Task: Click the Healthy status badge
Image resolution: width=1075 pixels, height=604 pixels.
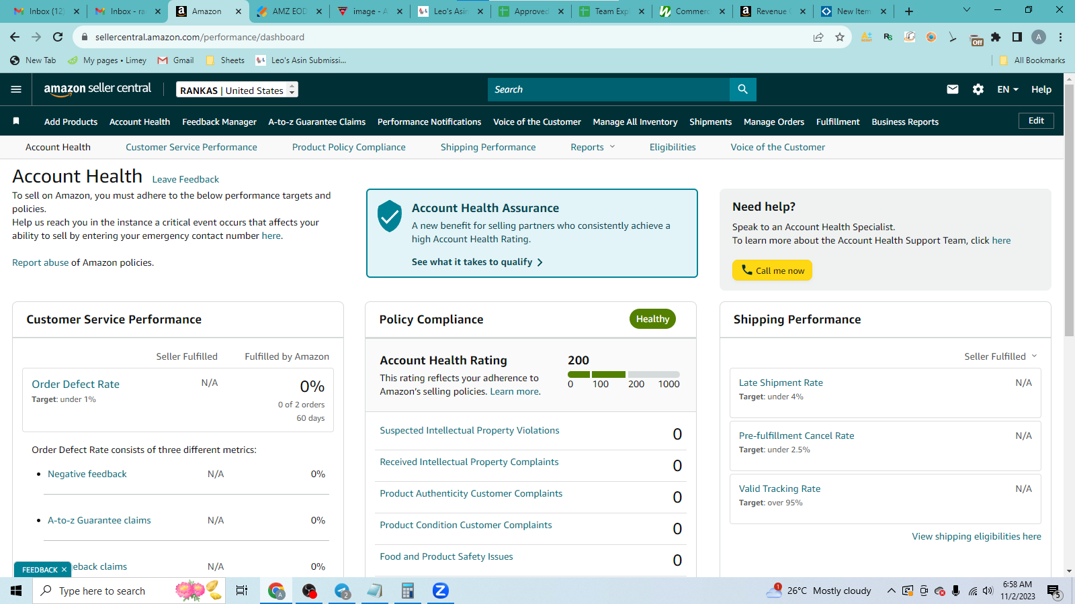Action: point(652,319)
